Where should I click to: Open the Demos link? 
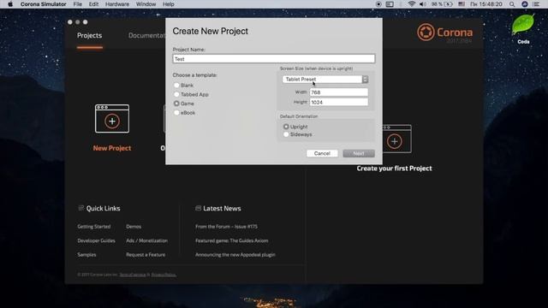134,227
